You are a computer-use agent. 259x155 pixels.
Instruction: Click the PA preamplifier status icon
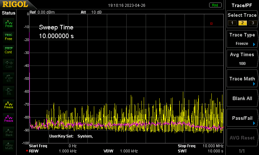[9, 91]
